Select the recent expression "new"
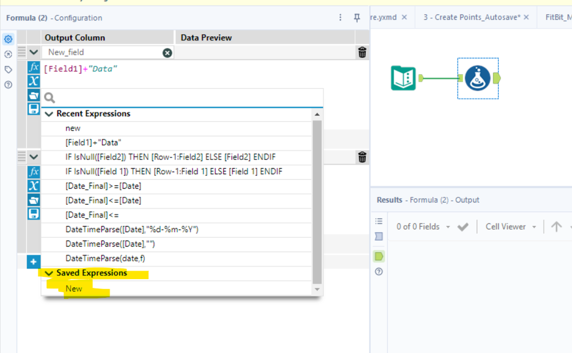The height and width of the screenshot is (353, 572). point(176,128)
